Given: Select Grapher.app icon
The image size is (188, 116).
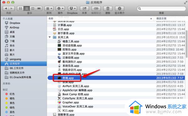Looking at the screenshot, I should [59, 102].
